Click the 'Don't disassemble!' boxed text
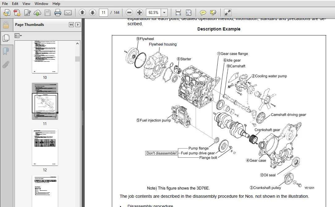This screenshot has height=207, width=335. (x=162, y=153)
